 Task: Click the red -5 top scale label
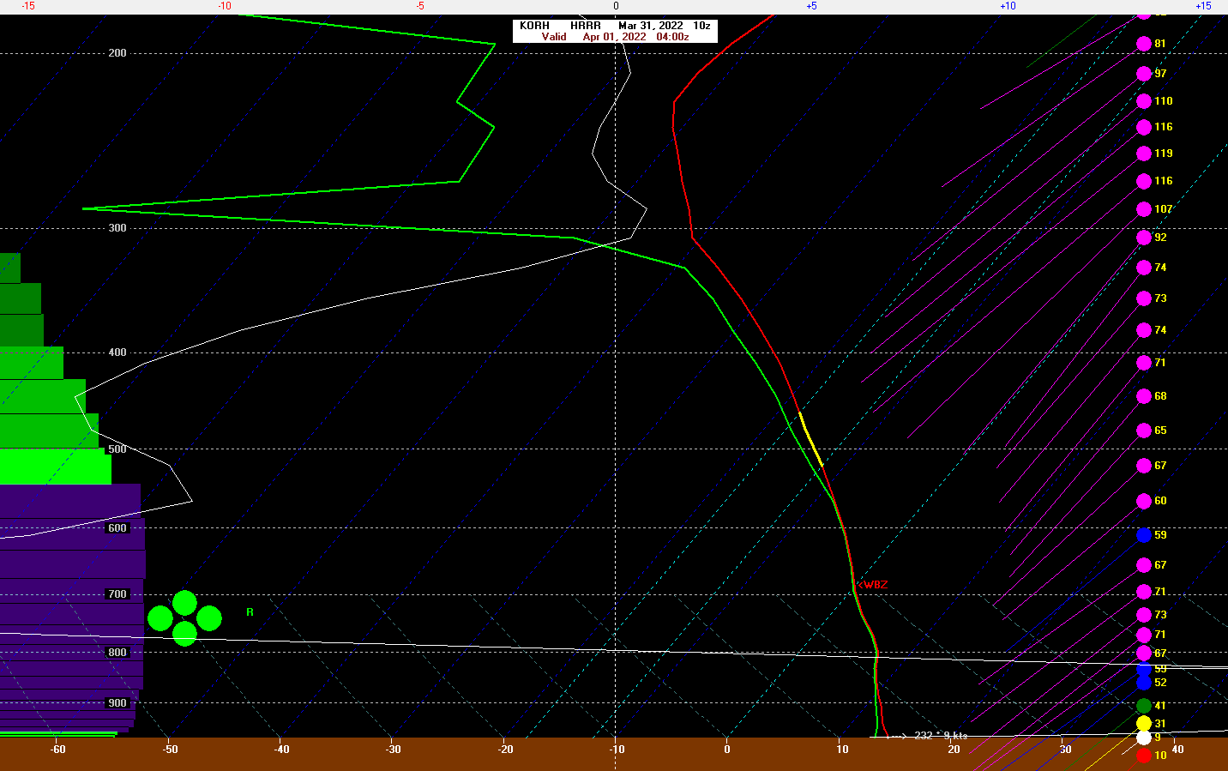[420, 6]
